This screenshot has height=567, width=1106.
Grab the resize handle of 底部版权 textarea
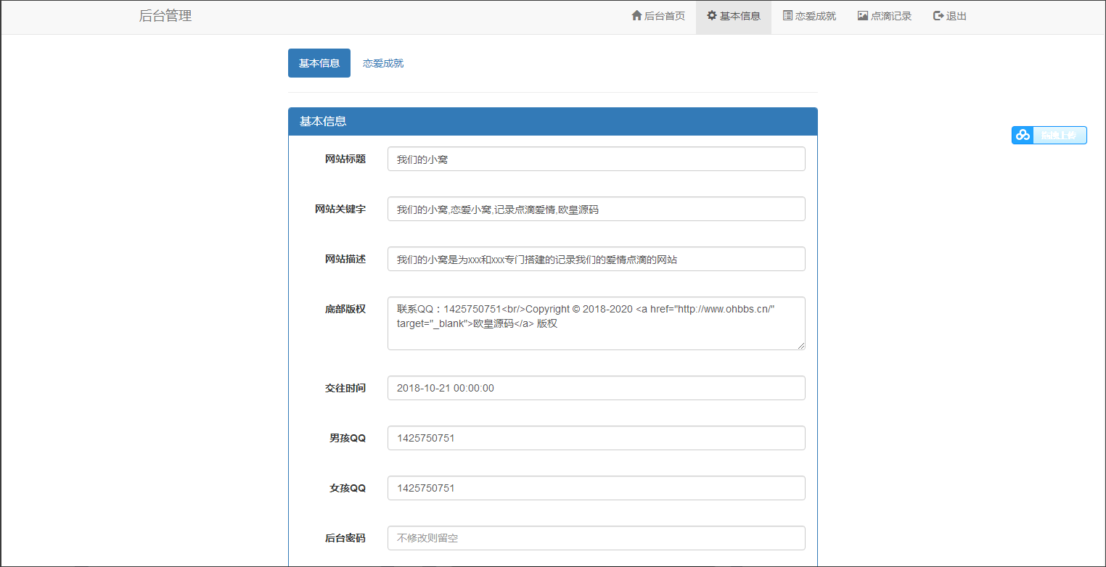click(801, 346)
